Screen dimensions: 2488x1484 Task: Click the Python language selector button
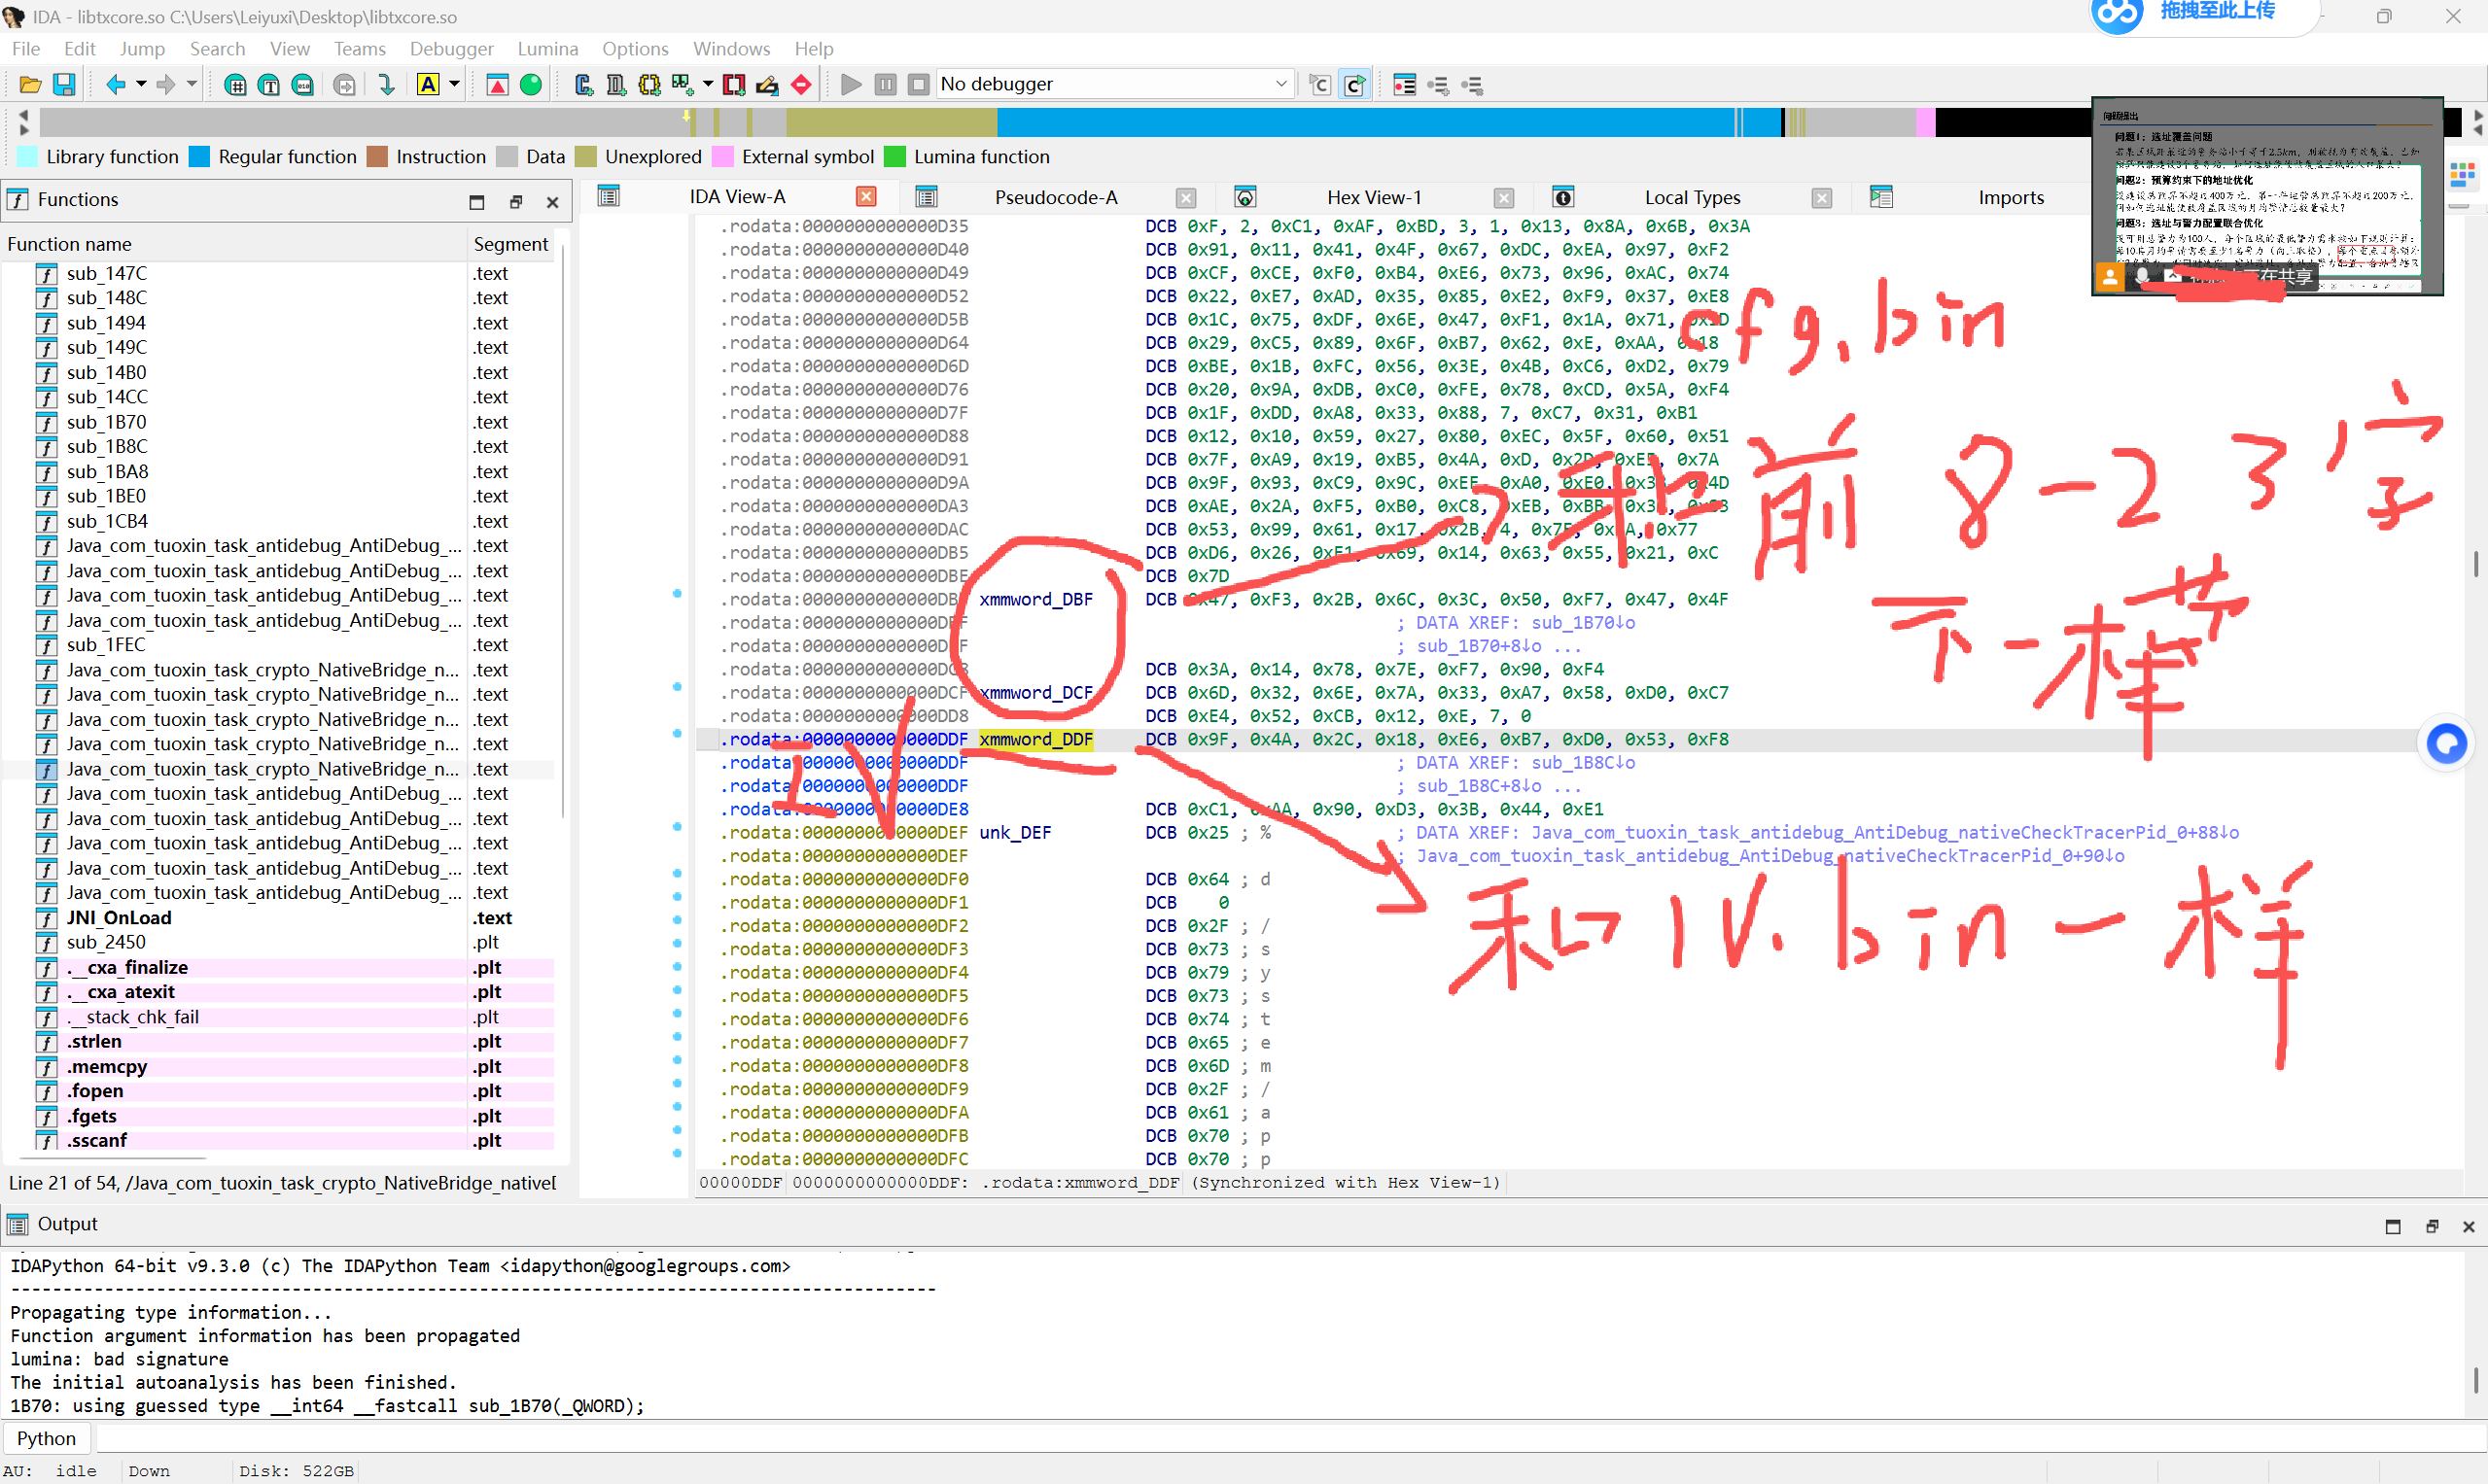coord(46,1439)
